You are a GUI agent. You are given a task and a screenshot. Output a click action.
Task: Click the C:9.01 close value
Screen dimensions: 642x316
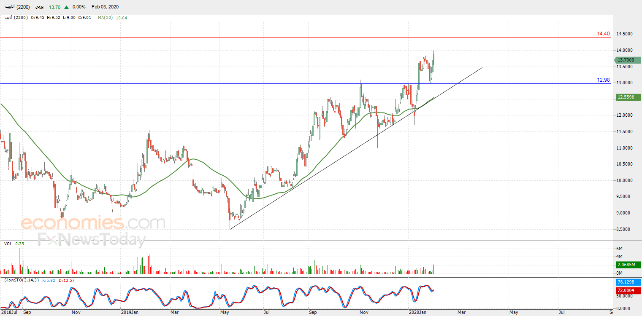click(84, 18)
